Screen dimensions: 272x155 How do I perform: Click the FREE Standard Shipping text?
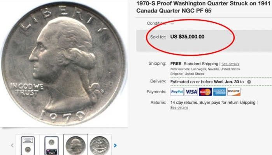[x=194, y=64]
